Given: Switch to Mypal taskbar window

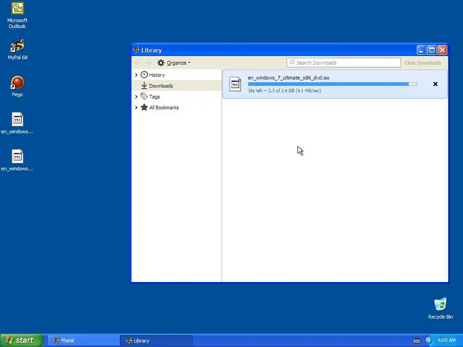Looking at the screenshot, I should tap(84, 341).
